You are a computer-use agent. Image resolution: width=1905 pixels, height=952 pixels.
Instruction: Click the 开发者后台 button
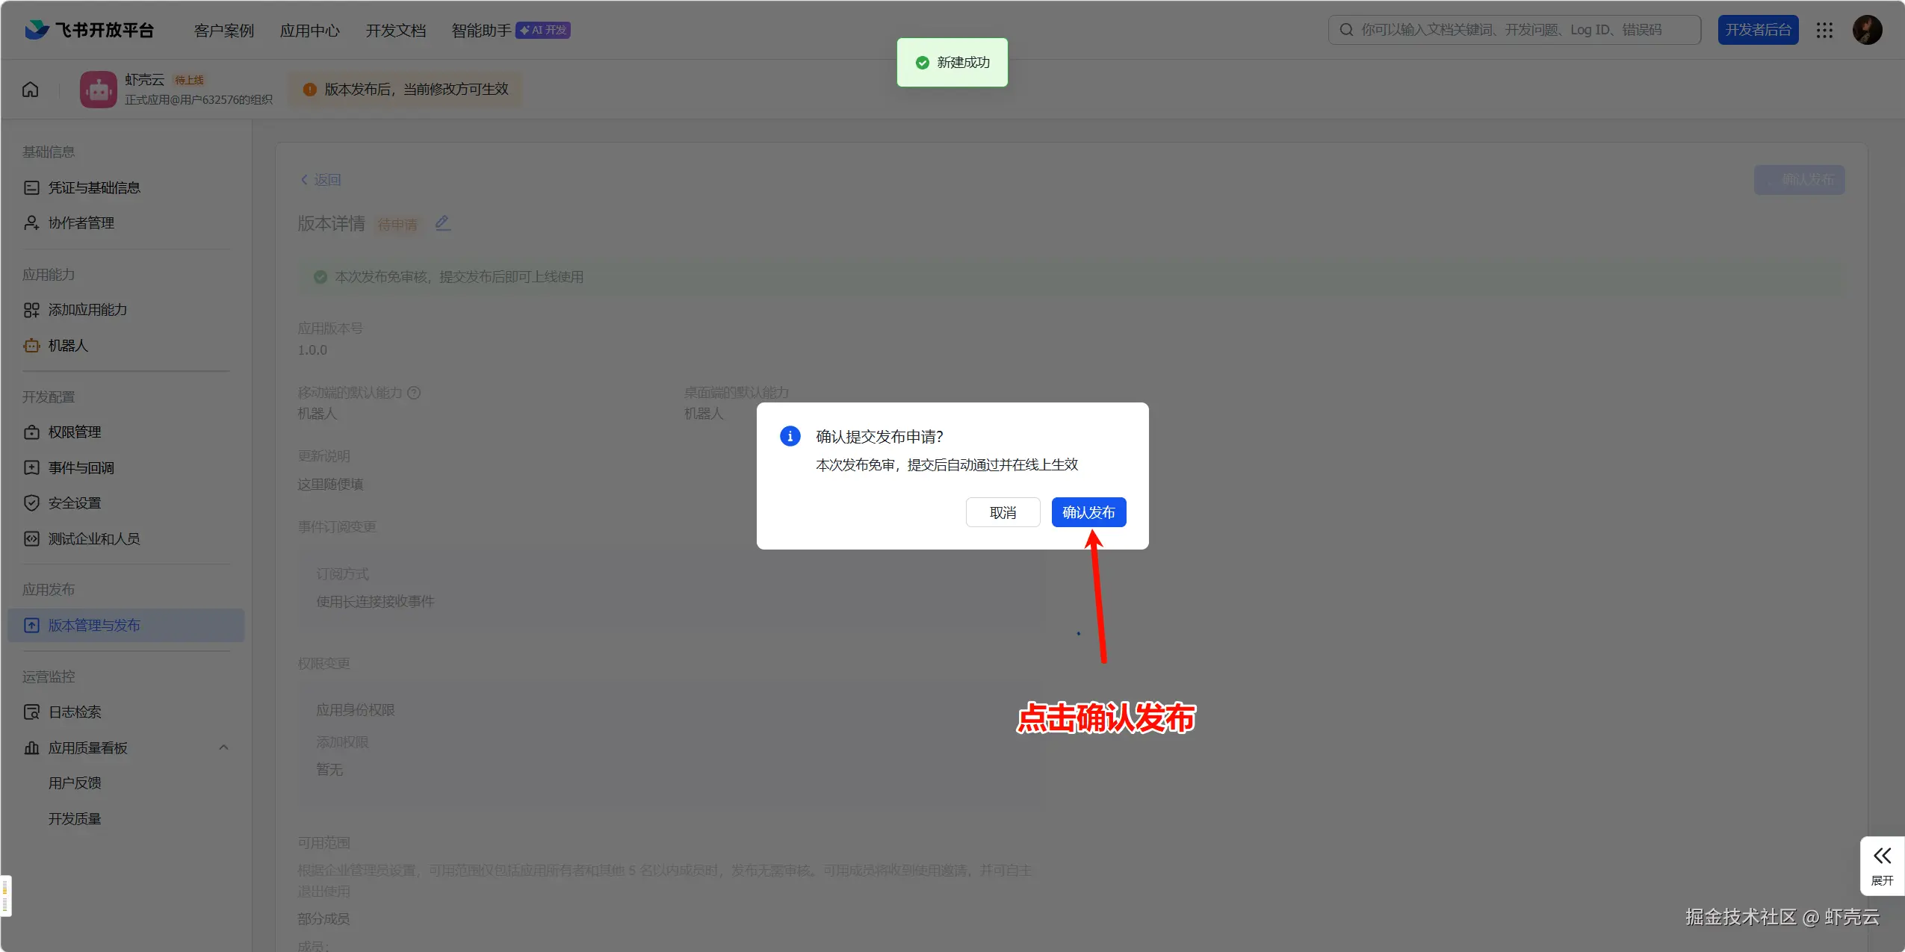[x=1757, y=29]
